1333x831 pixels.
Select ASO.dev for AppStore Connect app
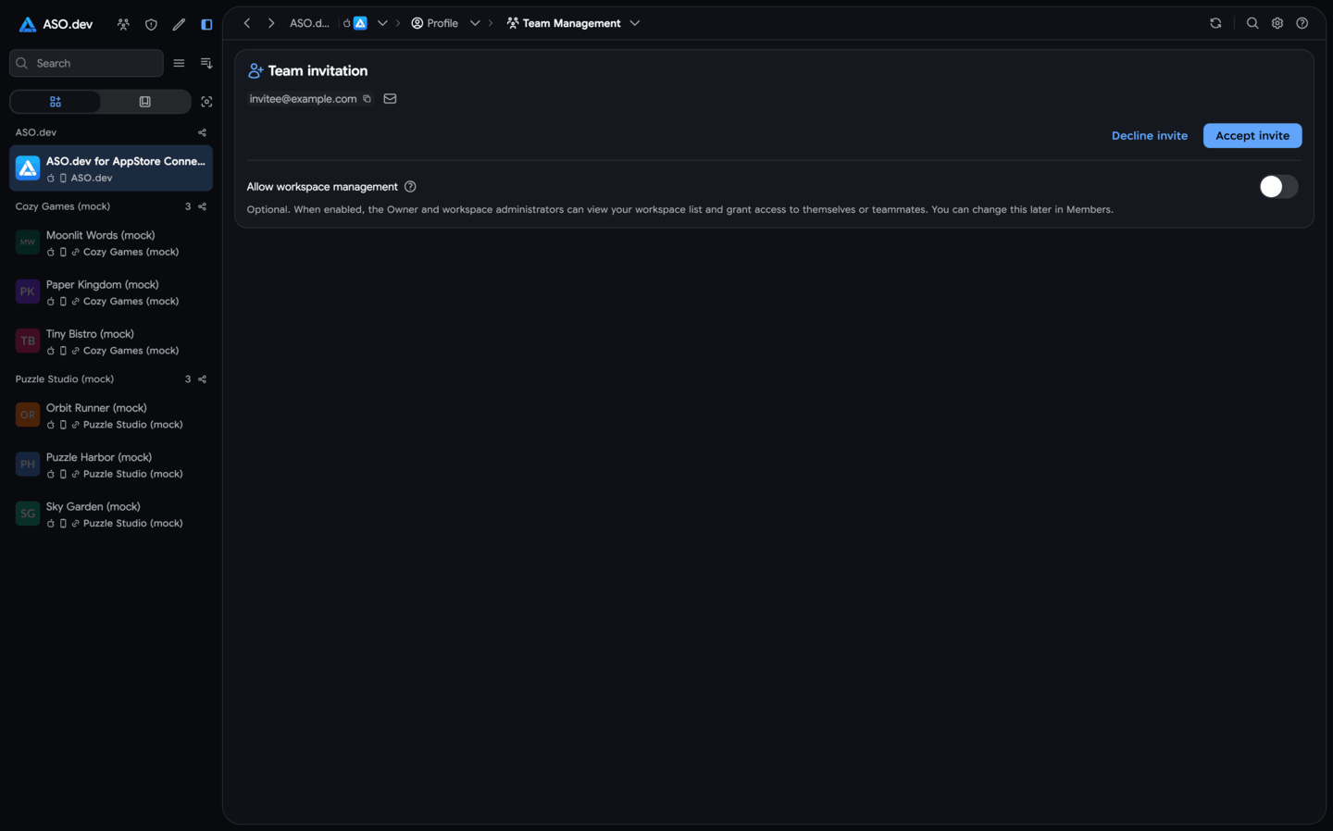click(x=111, y=168)
